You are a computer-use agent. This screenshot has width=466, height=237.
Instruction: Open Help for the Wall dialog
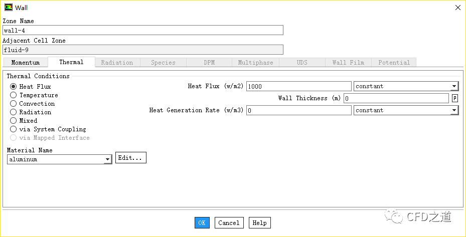pyautogui.click(x=259, y=223)
